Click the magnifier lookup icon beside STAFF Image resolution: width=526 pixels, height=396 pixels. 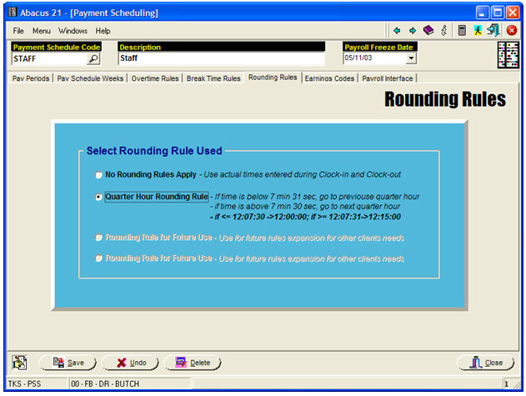click(x=93, y=59)
